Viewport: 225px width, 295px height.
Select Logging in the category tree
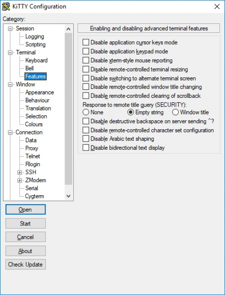click(x=35, y=36)
